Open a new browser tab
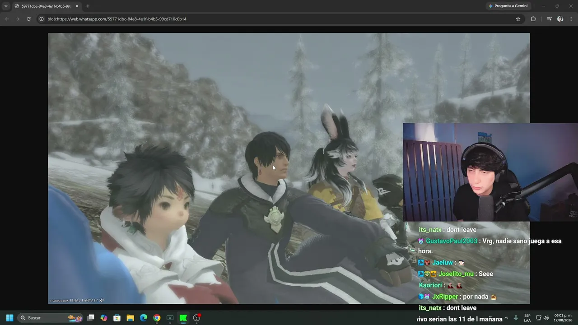This screenshot has height=325, width=578. click(x=88, y=6)
